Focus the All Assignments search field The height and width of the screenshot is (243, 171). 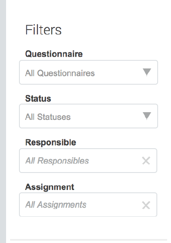point(88,205)
